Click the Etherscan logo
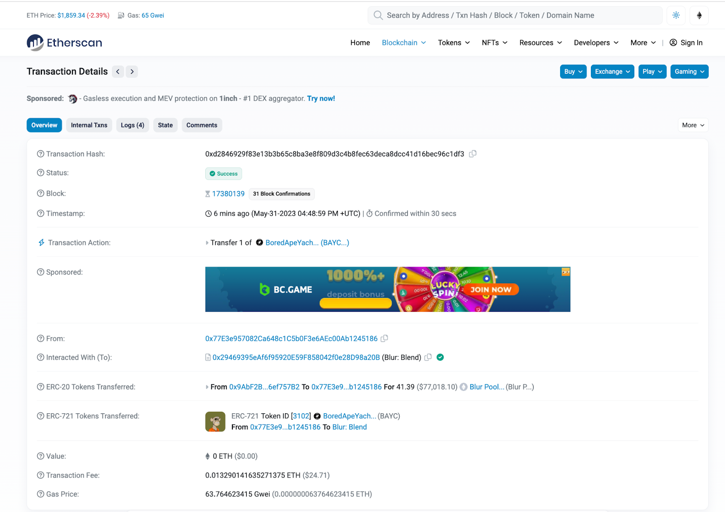Image resolution: width=725 pixels, height=512 pixels. point(64,43)
